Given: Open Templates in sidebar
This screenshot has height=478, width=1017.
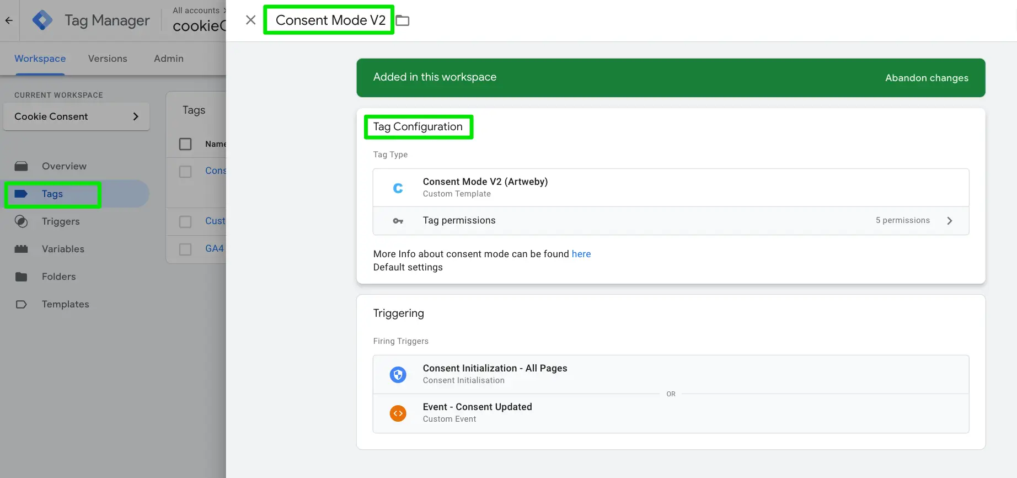Looking at the screenshot, I should (65, 304).
